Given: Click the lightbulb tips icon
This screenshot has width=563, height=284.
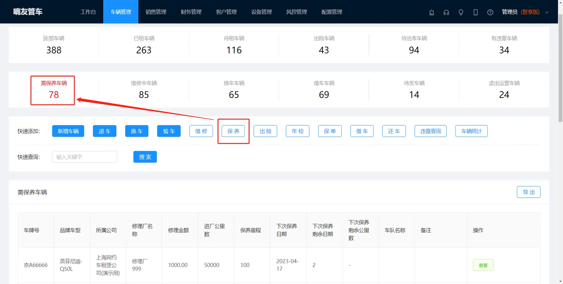Looking at the screenshot, I should (x=461, y=12).
